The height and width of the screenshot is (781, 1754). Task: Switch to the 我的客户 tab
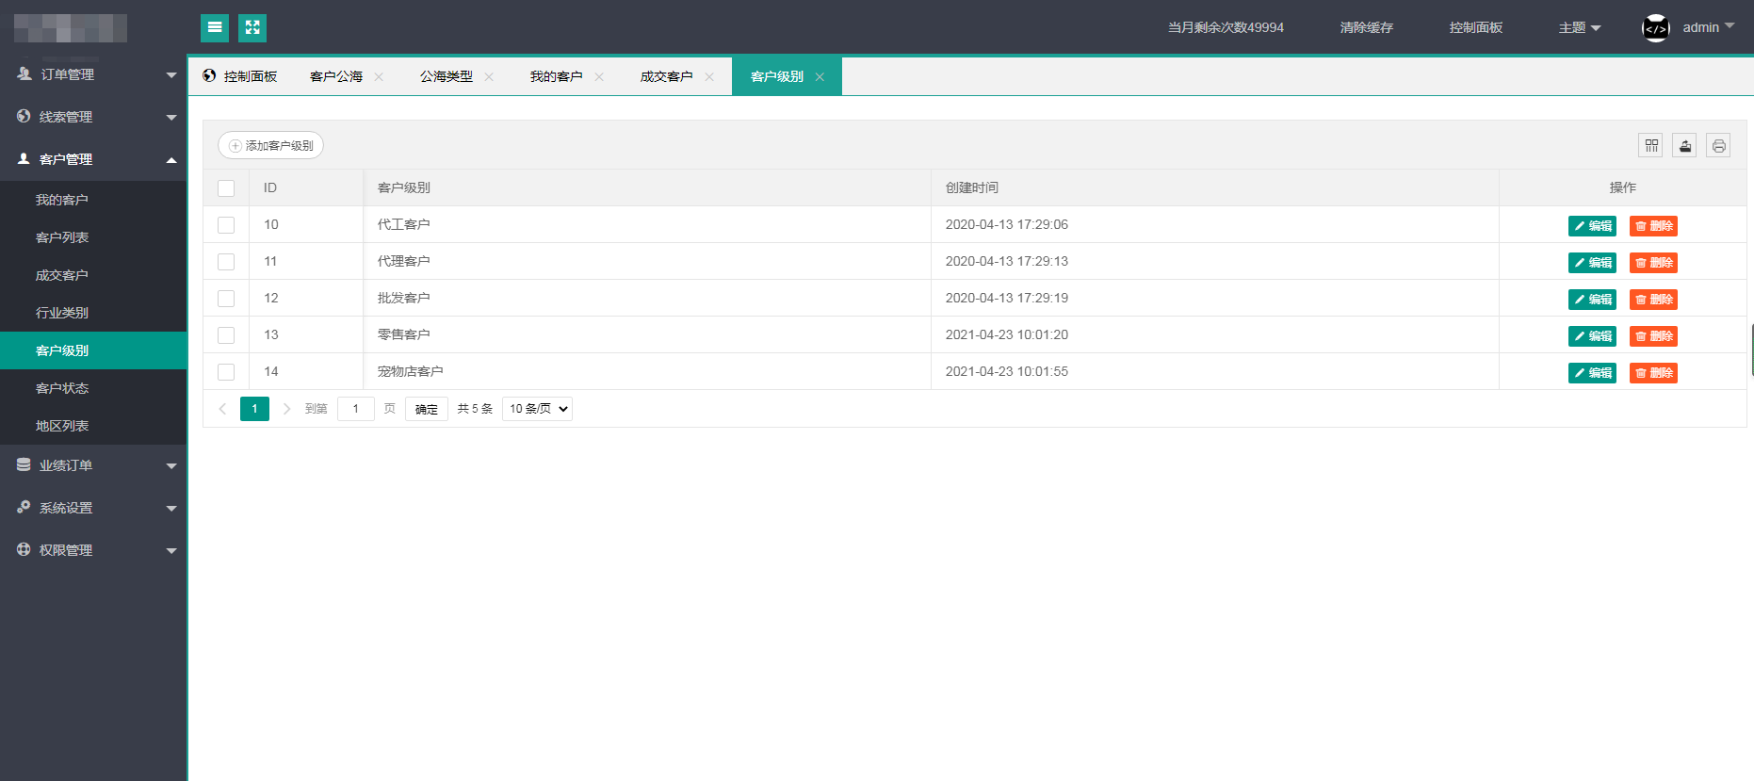pyautogui.click(x=556, y=77)
